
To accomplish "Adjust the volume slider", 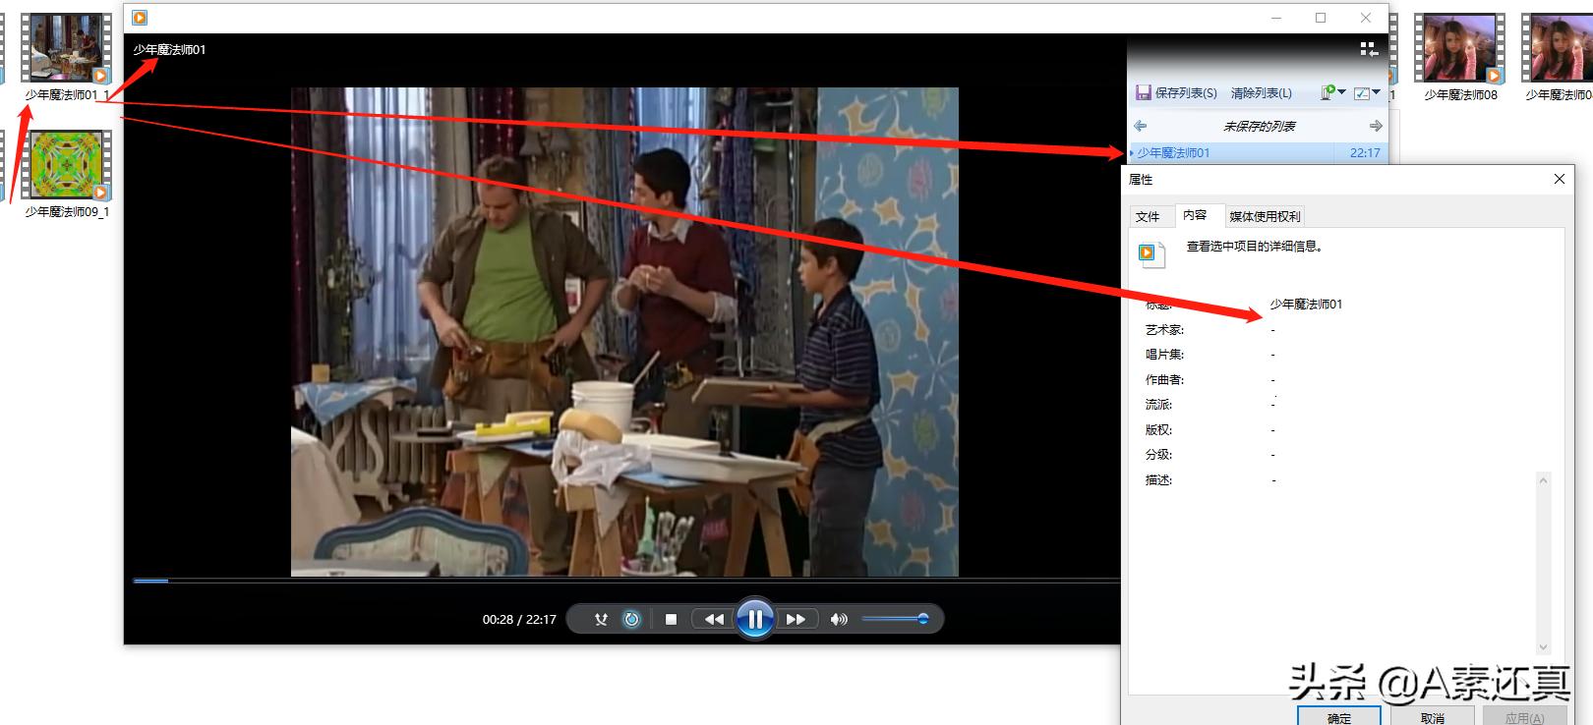I will pyautogui.click(x=895, y=619).
